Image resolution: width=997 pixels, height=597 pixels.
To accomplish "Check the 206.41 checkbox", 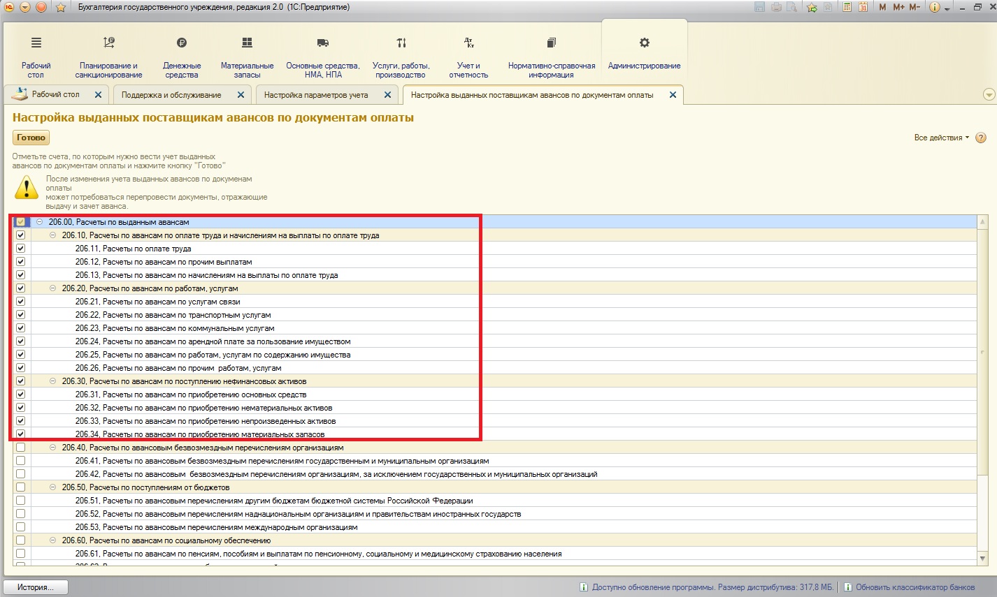I will coord(20,461).
